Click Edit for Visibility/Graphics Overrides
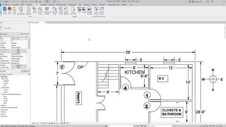Image resolution: width=226 pixels, height=127 pixels. click(x=19, y=50)
